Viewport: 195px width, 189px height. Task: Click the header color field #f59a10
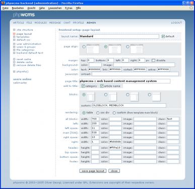(x=115, y=148)
